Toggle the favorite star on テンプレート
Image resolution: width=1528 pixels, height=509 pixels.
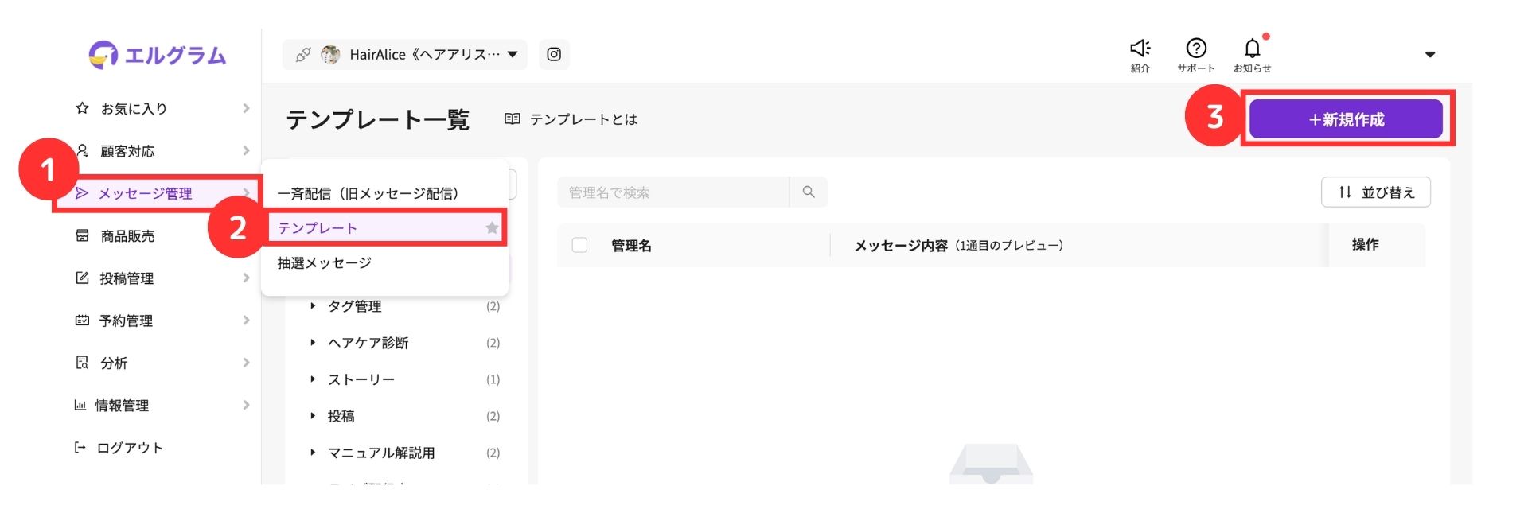click(x=492, y=228)
